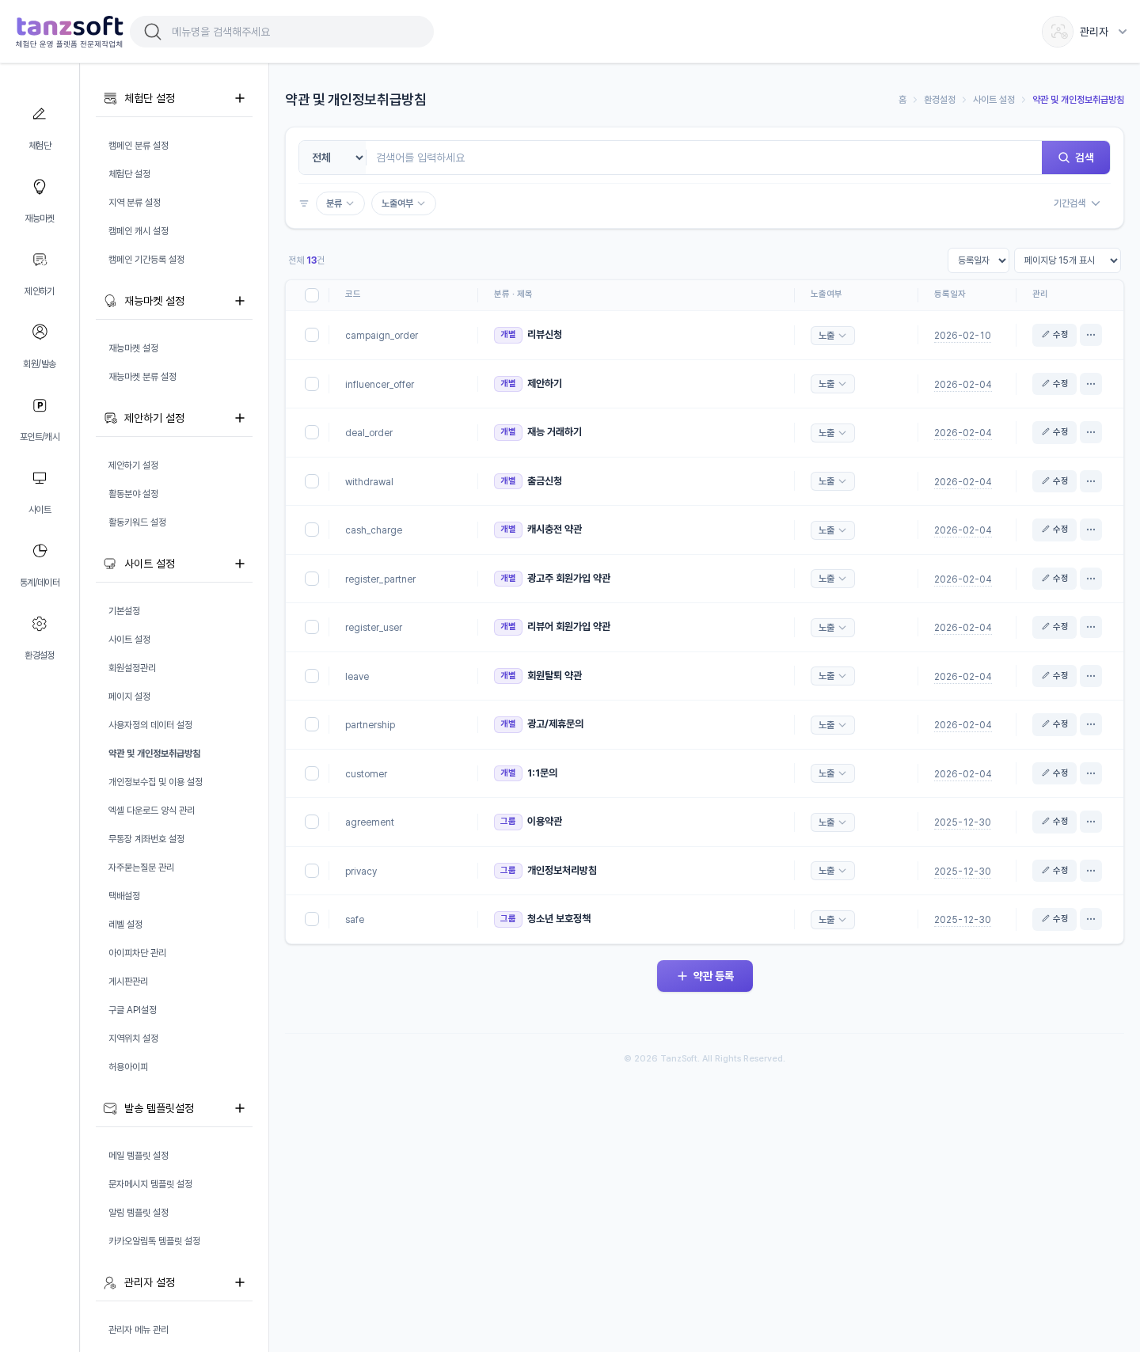This screenshot has height=1352, width=1140.
Task: Open the 노출여부 filter dropdown
Action: pos(404,203)
